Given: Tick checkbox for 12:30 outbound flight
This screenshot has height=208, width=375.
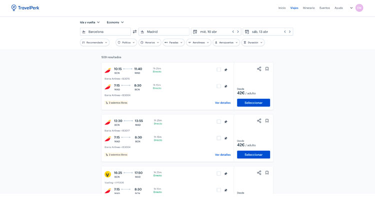Looking at the screenshot, I should coord(218,122).
